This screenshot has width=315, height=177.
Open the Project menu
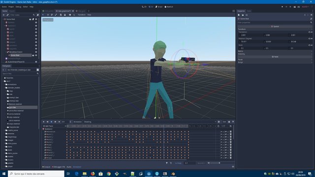[x=11, y=6]
